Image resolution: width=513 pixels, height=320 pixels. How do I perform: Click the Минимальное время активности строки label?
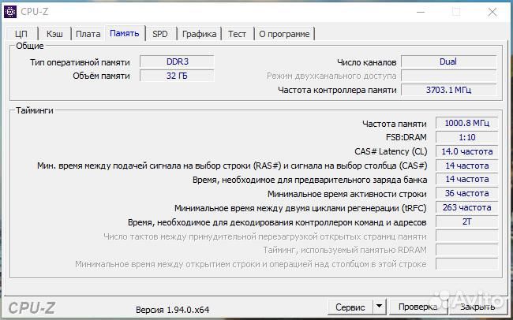click(x=347, y=194)
